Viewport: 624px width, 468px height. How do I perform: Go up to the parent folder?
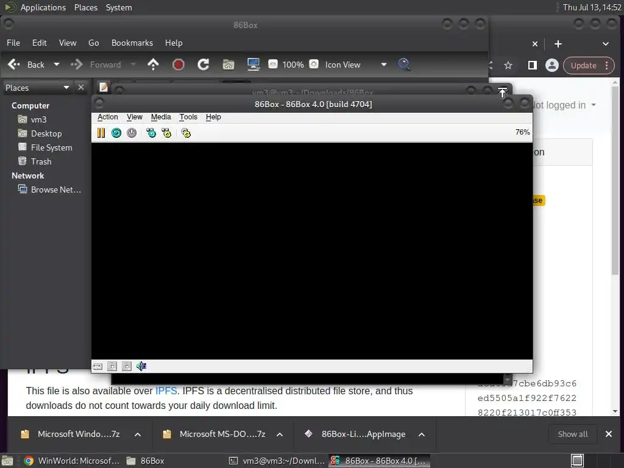(x=153, y=65)
